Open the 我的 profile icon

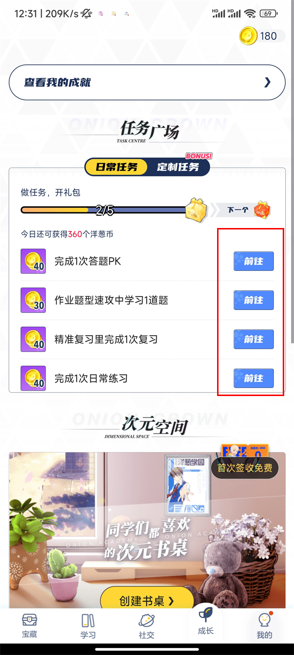265,620
